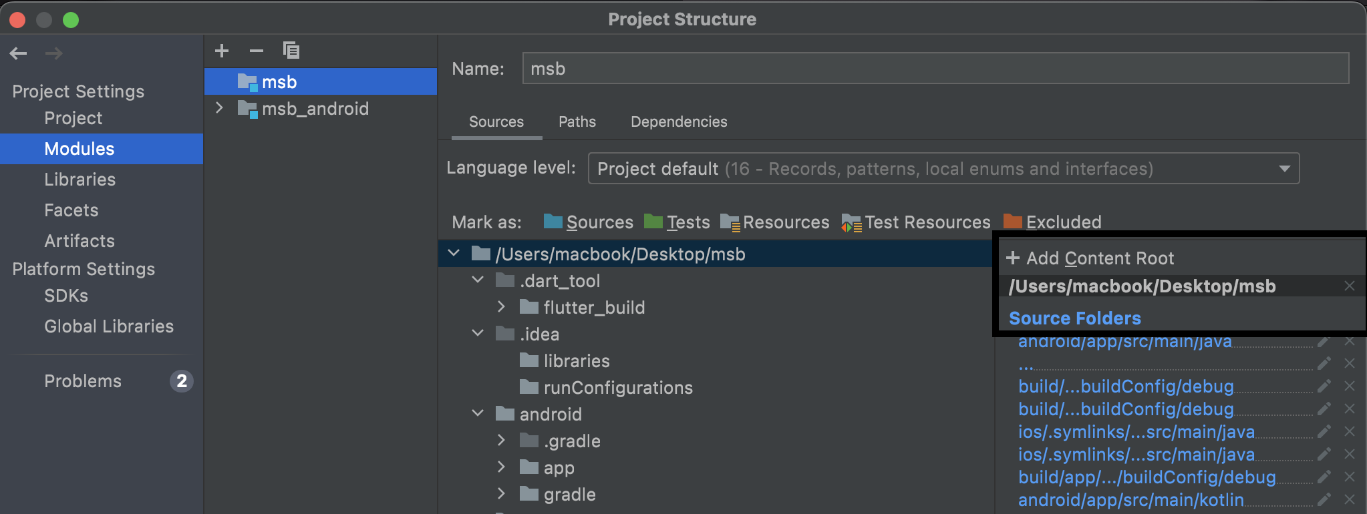Click the back navigation arrow

[19, 53]
